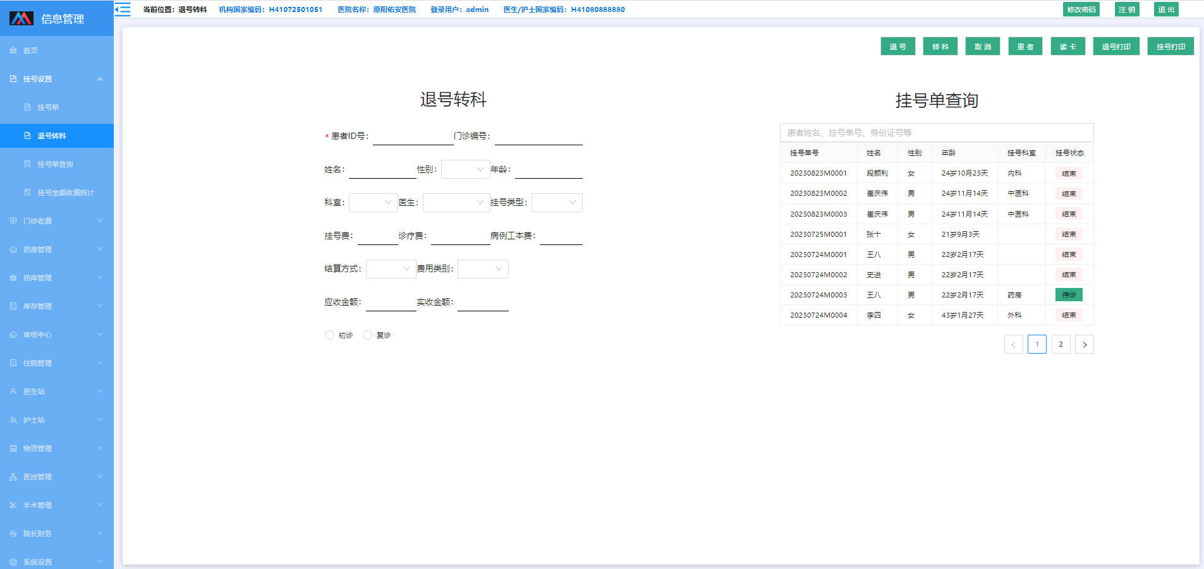Click the 修改密码 button

point(1081,9)
